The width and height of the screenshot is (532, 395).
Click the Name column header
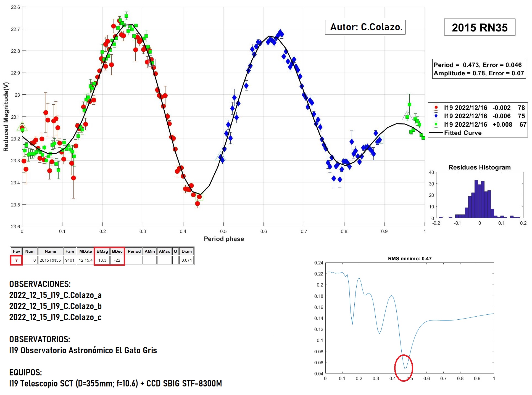tap(50, 251)
